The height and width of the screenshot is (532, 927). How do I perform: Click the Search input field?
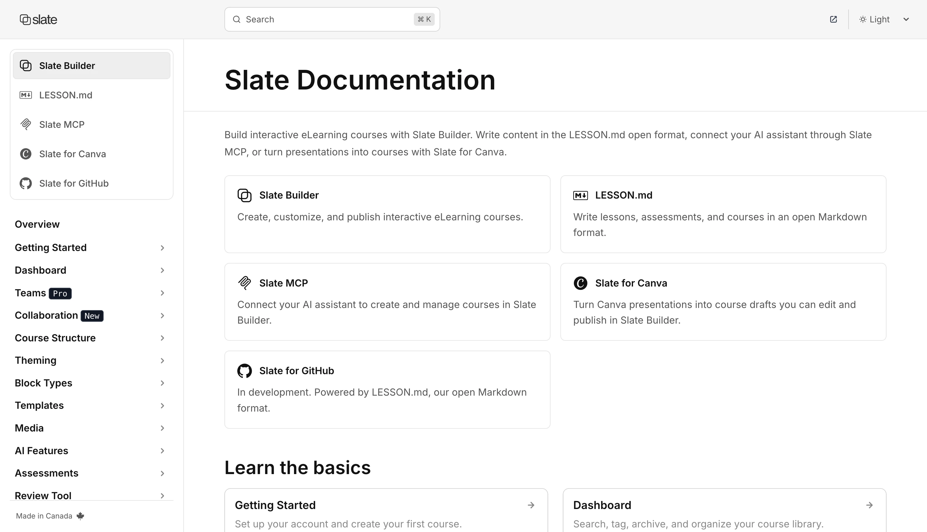click(x=332, y=19)
